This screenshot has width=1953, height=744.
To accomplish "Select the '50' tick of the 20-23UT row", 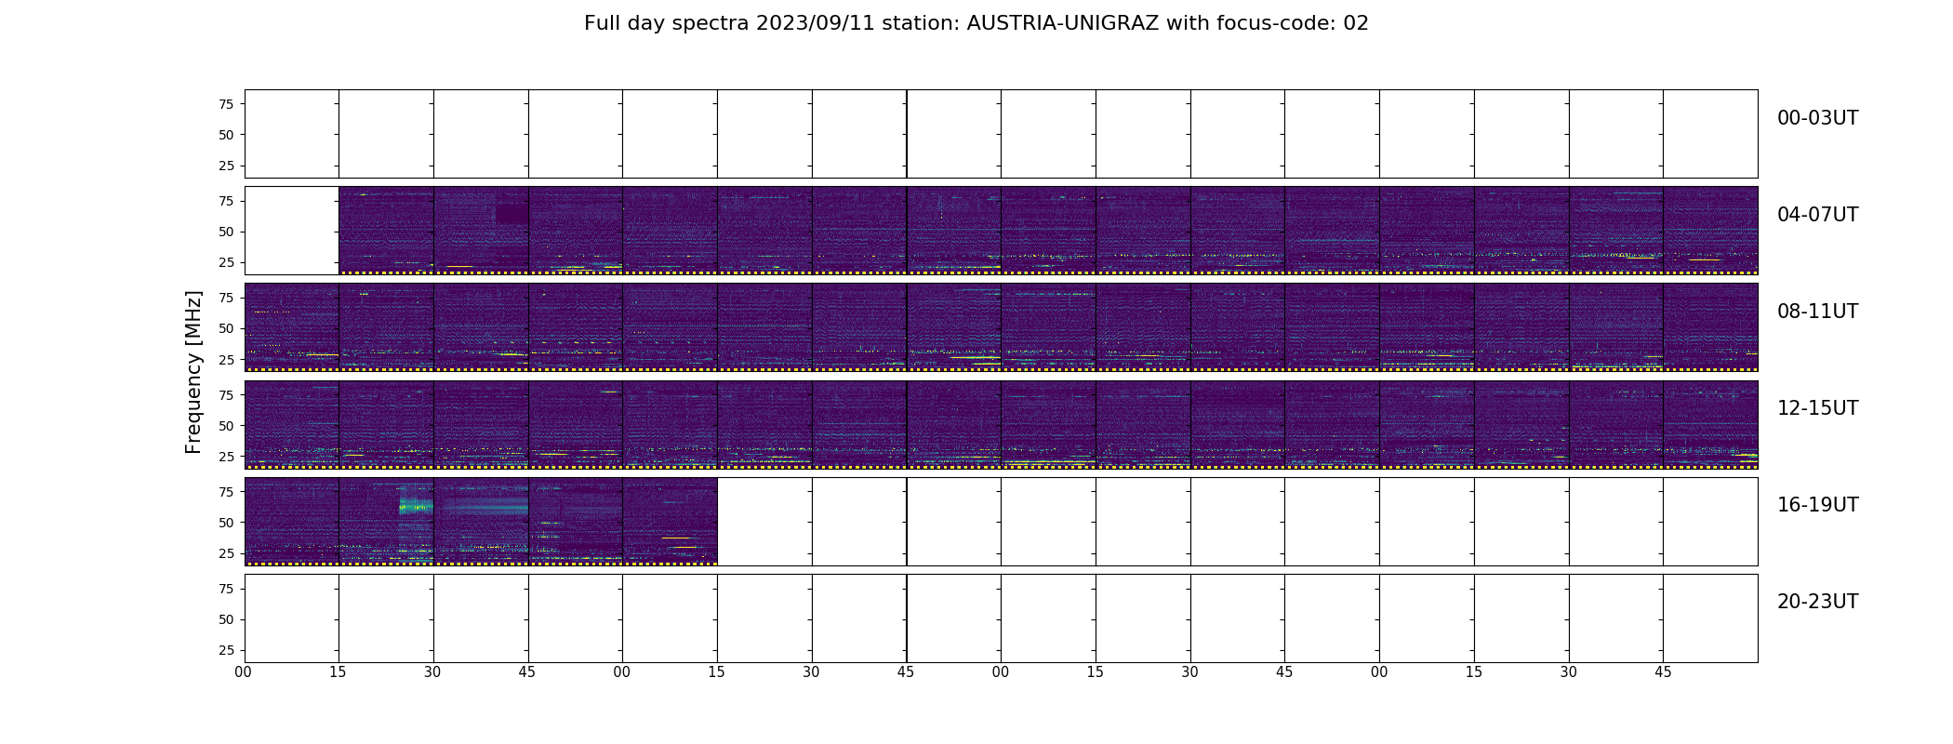I will [x=226, y=619].
